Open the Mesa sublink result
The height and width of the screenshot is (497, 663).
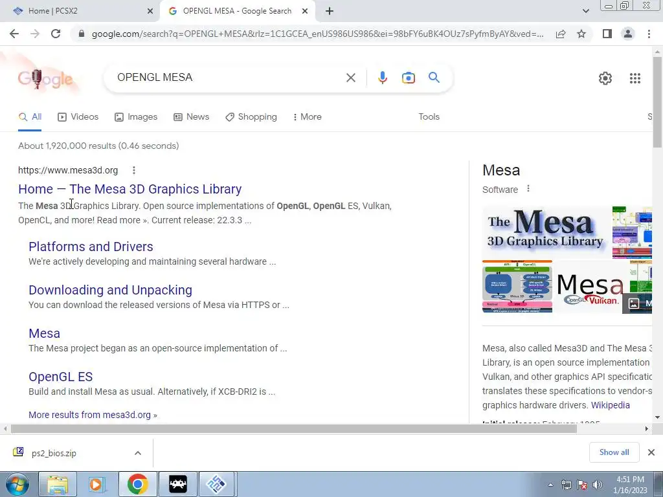(x=45, y=333)
